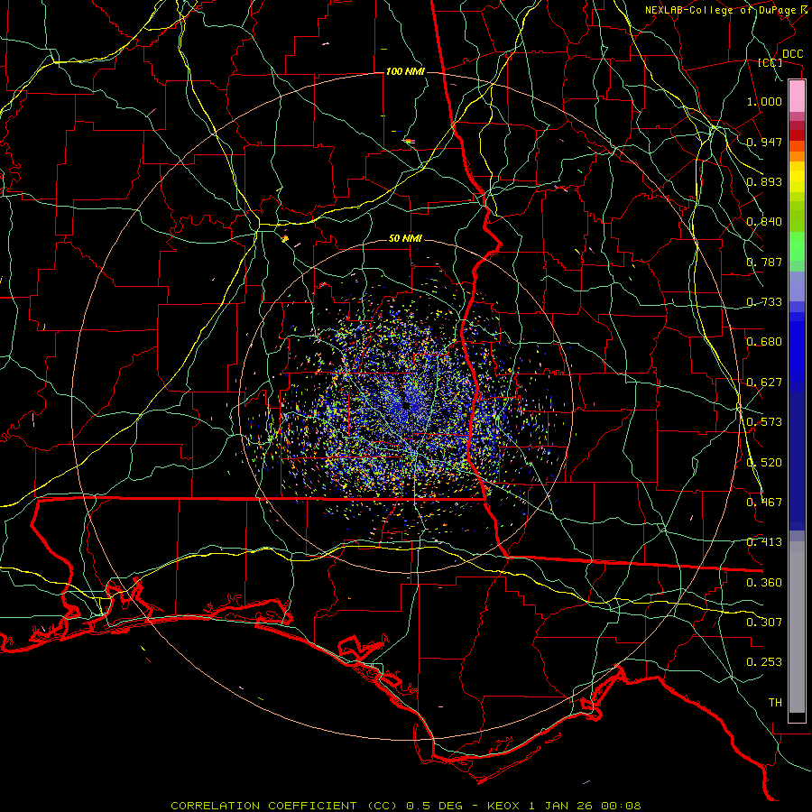Select the 0.253 legend value
The height and width of the screenshot is (812, 812).
(x=764, y=662)
